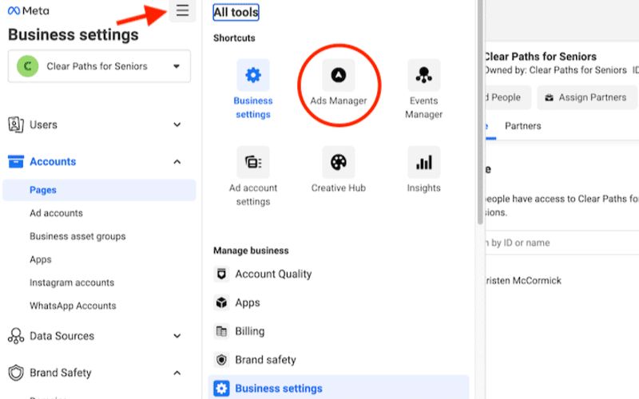Collapse the Accounts section chevron

click(177, 162)
